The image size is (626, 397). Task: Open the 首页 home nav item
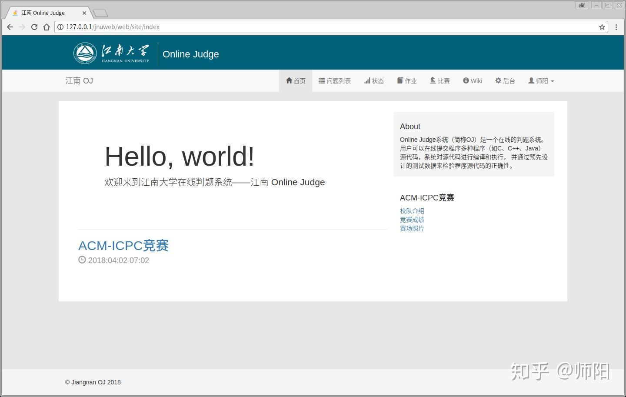(x=296, y=81)
